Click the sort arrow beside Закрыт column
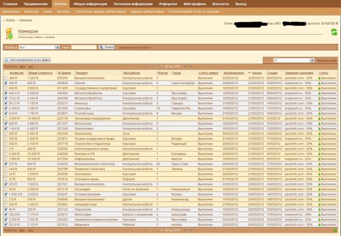The height and width of the screenshot is (236, 341). (248, 73)
